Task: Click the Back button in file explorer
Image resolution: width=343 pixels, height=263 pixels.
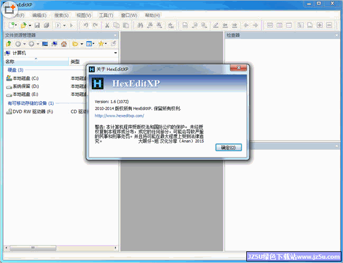Action: pos(18,44)
